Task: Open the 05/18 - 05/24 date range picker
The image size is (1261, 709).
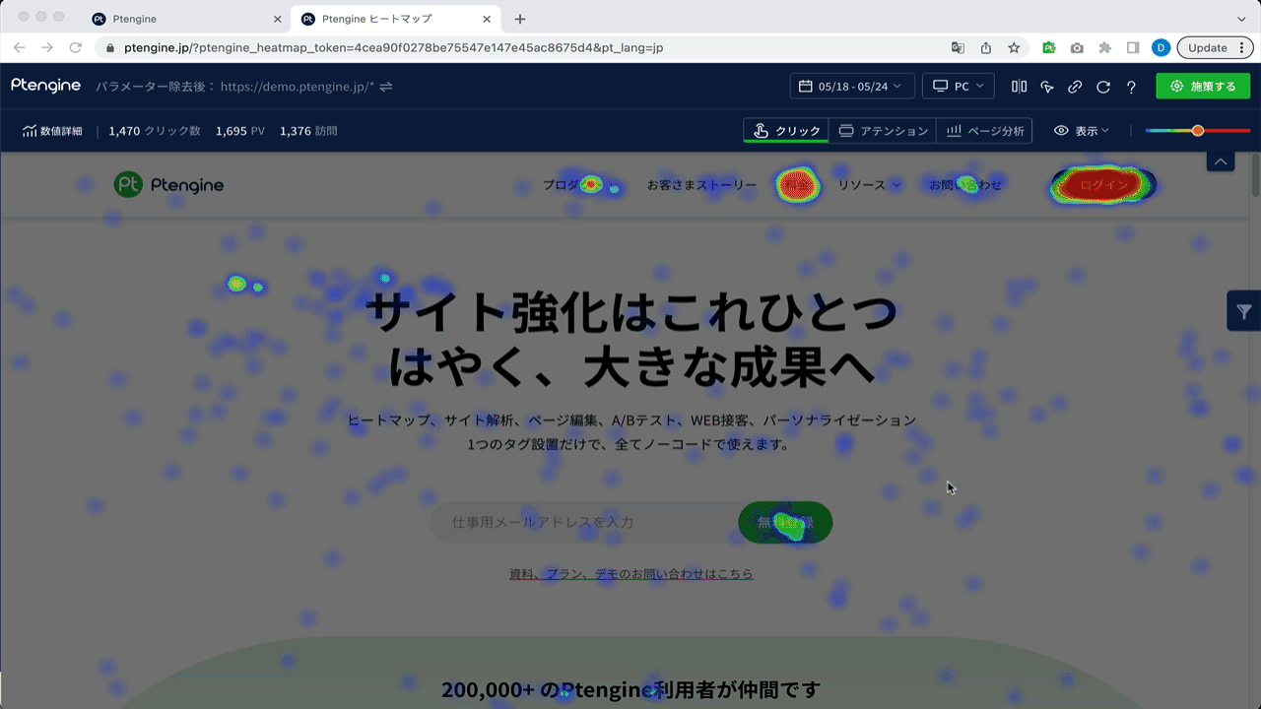Action: [x=852, y=87]
